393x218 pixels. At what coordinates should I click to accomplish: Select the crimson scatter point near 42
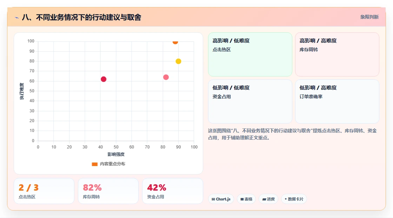coord(104,79)
